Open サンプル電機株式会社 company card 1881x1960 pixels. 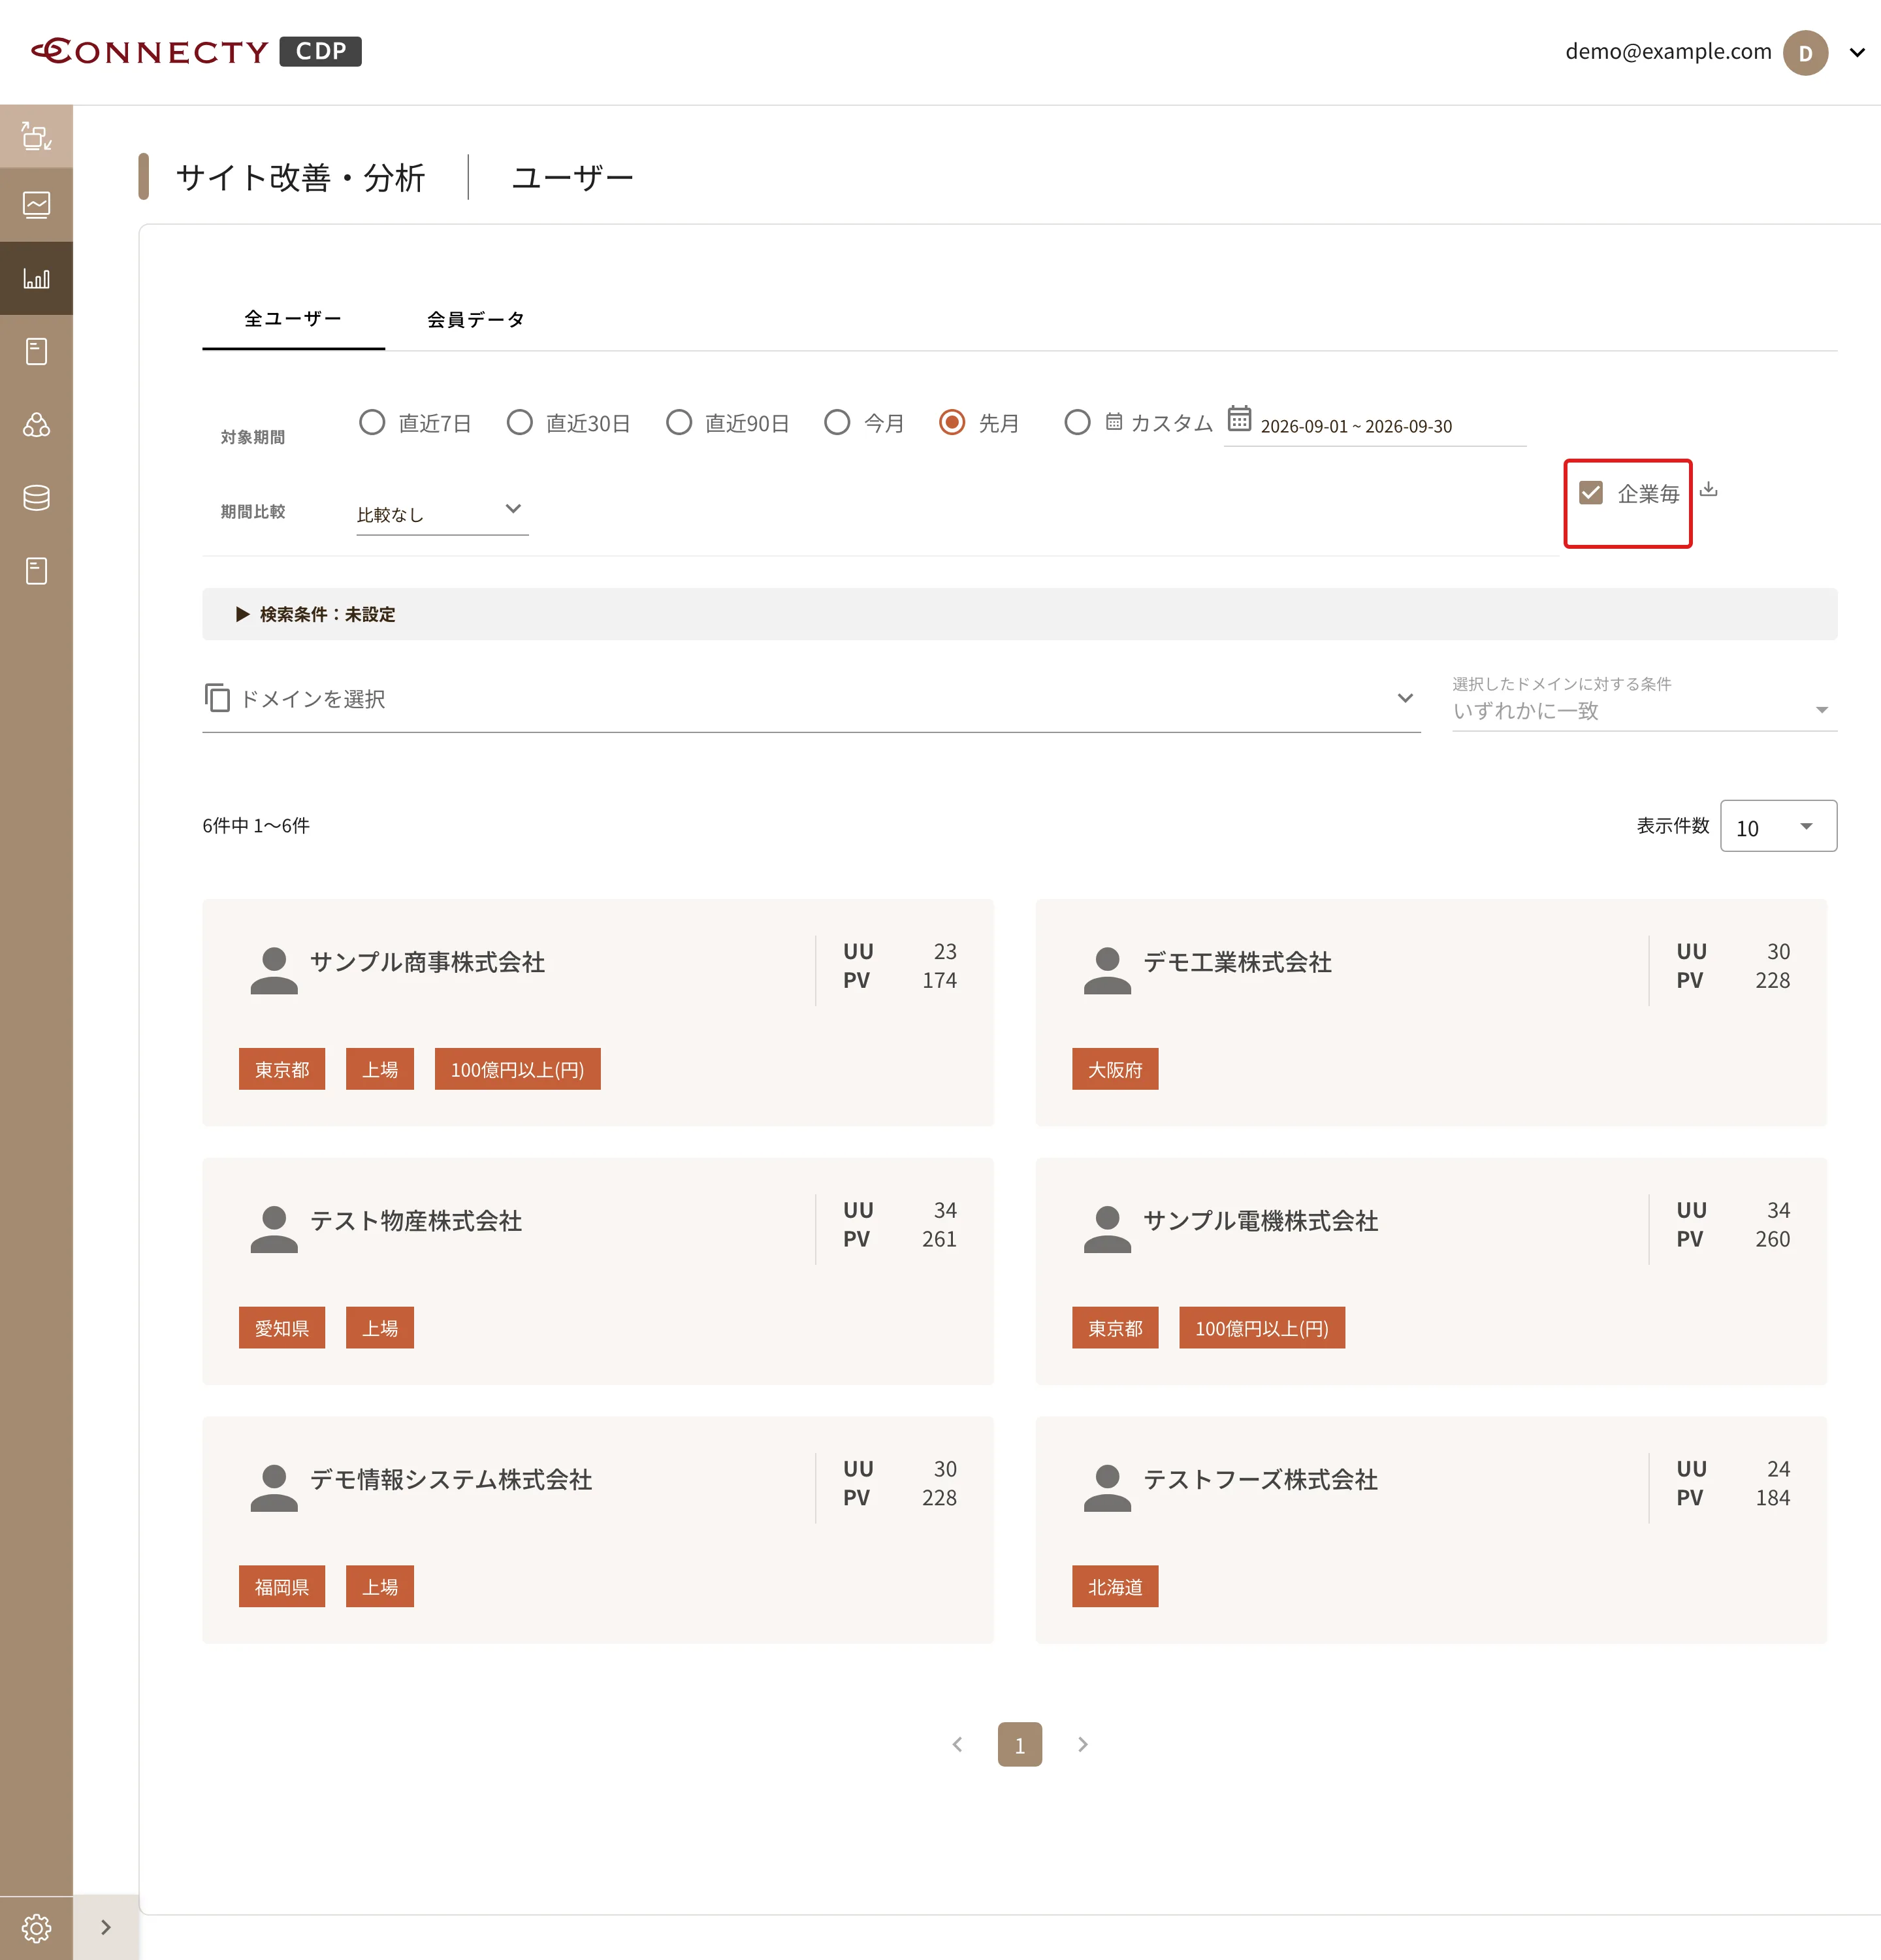coord(1430,1271)
